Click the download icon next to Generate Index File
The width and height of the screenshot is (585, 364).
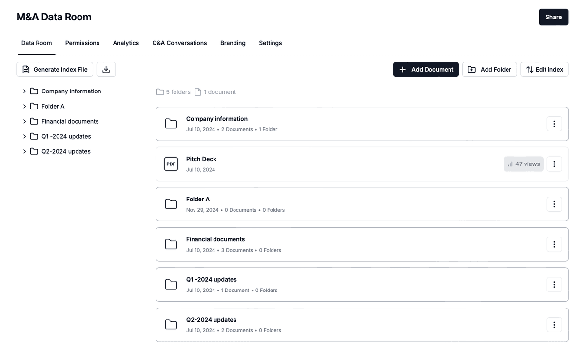[x=106, y=70]
